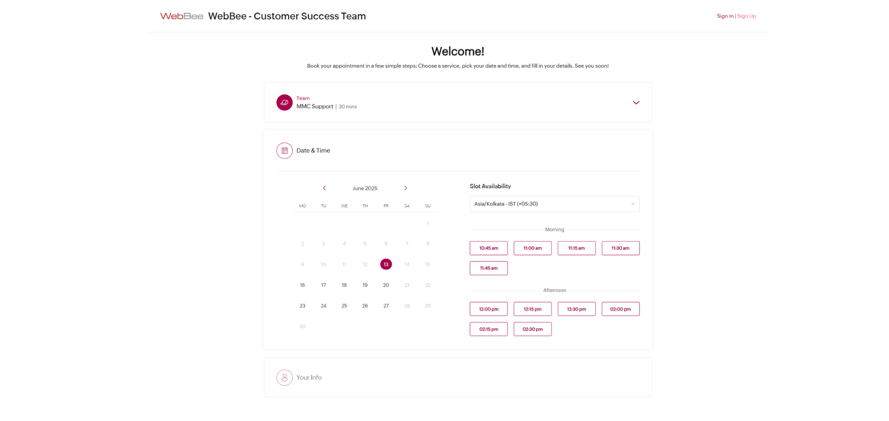The height and width of the screenshot is (421, 889).
Task: Pick June 13 on the calendar
Action: (386, 264)
